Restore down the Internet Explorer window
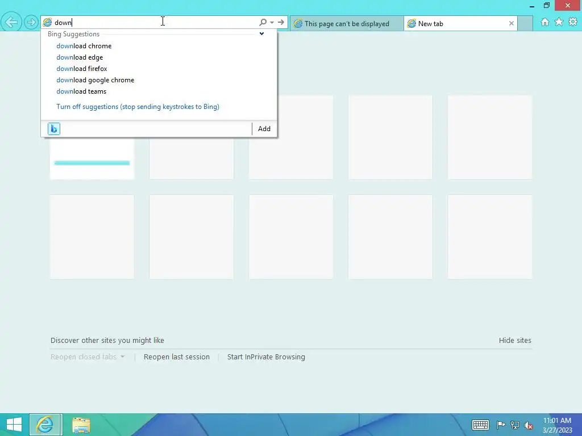582x436 pixels. (x=546, y=6)
